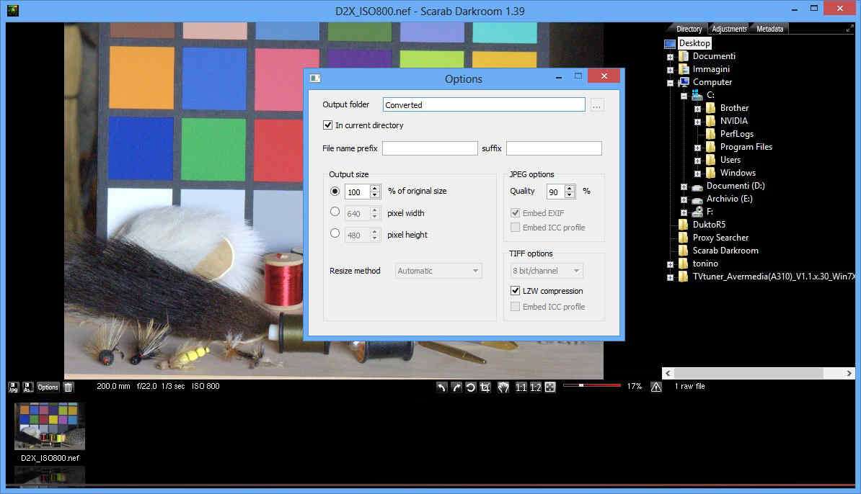The height and width of the screenshot is (494, 861).
Task: Disable LZW compression checkbox
Action: tap(516, 291)
